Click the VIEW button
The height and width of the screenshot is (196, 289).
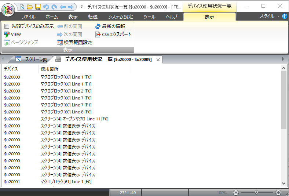[x=12, y=35]
